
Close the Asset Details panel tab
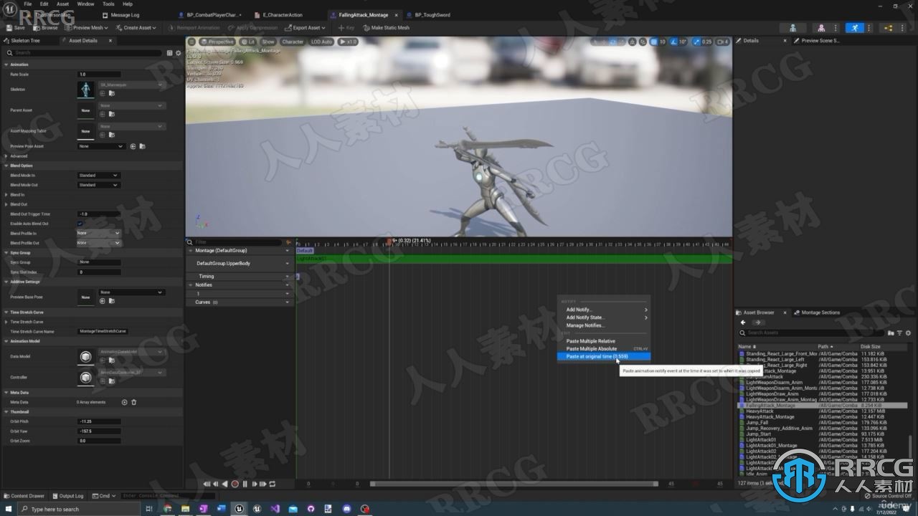[110, 41]
